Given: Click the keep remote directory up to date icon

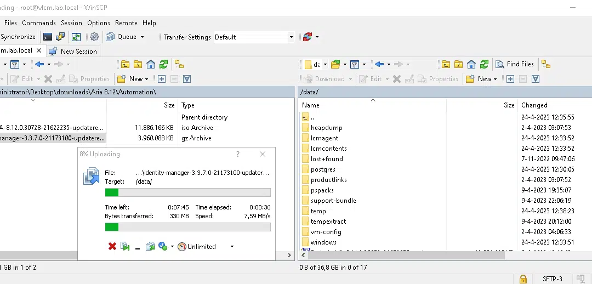Looking at the screenshot, I should (77, 37).
